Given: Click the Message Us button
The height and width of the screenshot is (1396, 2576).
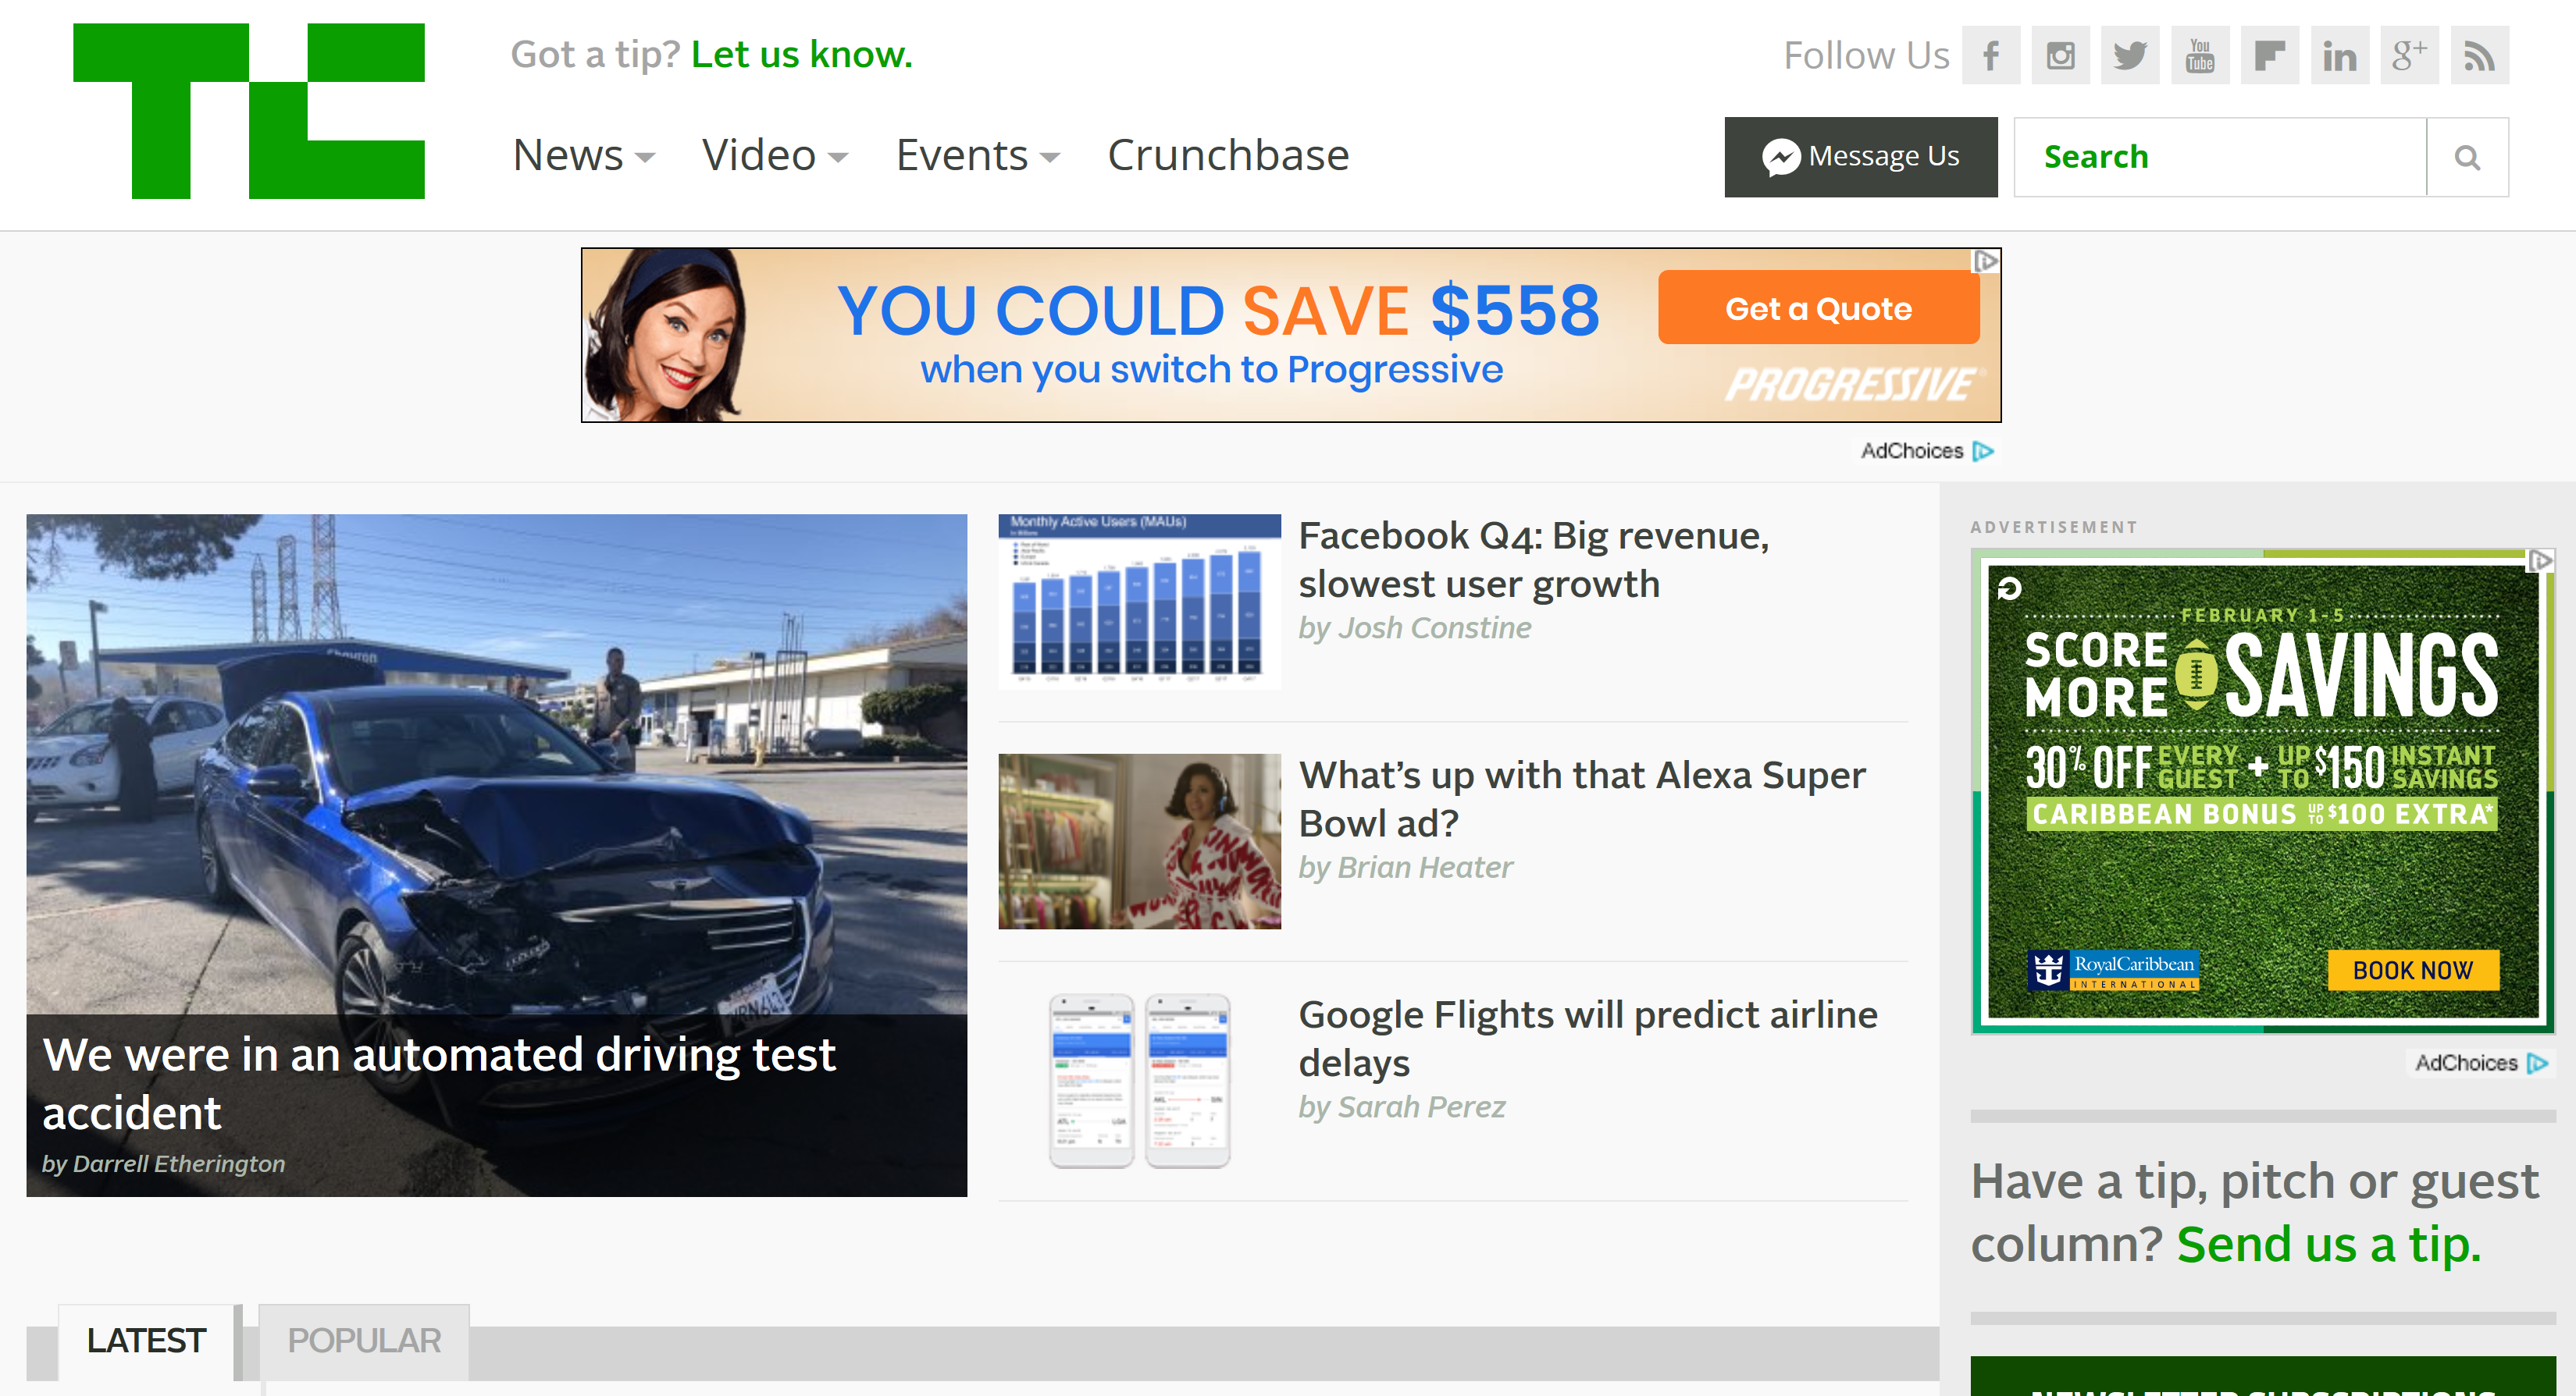Looking at the screenshot, I should [1861, 156].
